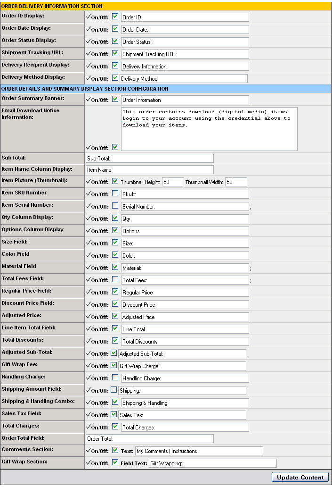Edit the 'Order Date:' text field
Viewport: 332px width, 487px height.
(x=185, y=30)
